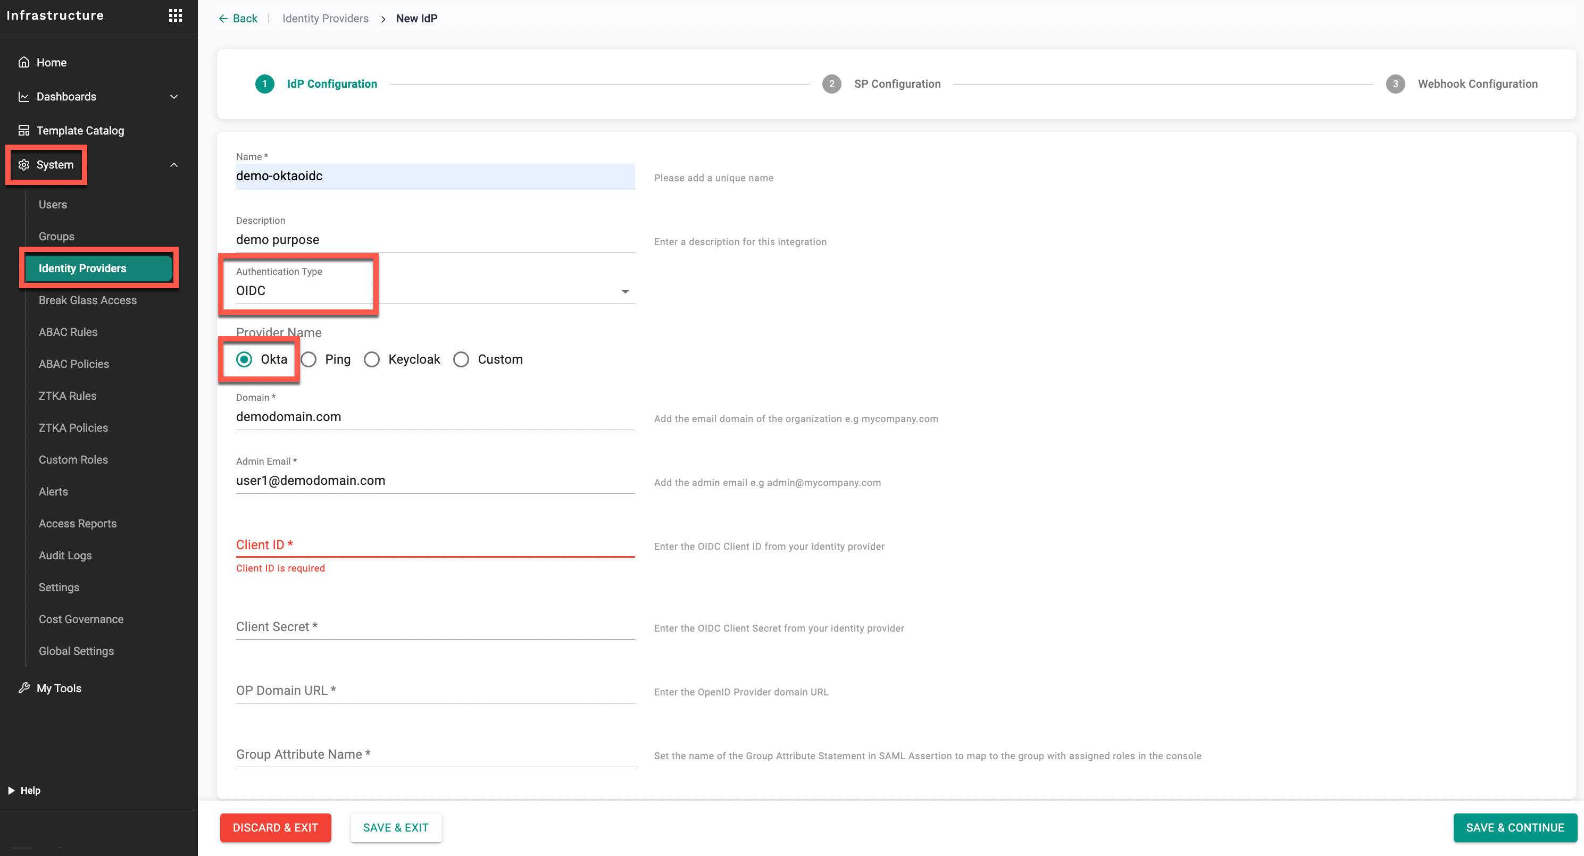Viewport: 1584px width, 856px height.
Task: Click the Save & Continue button
Action: coord(1514,827)
